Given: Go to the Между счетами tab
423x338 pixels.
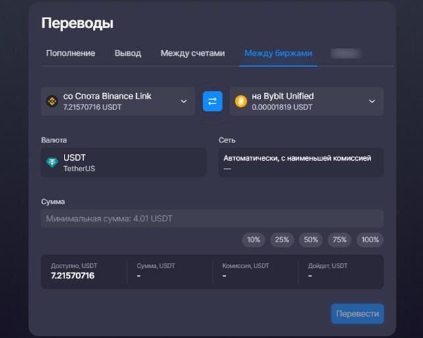Looking at the screenshot, I should click(193, 53).
